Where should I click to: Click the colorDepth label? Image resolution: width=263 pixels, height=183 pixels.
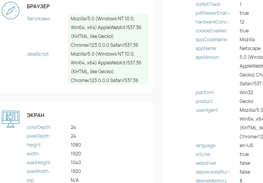pos(39,127)
